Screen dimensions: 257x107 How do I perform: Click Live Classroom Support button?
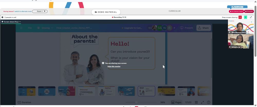coord(236,12)
